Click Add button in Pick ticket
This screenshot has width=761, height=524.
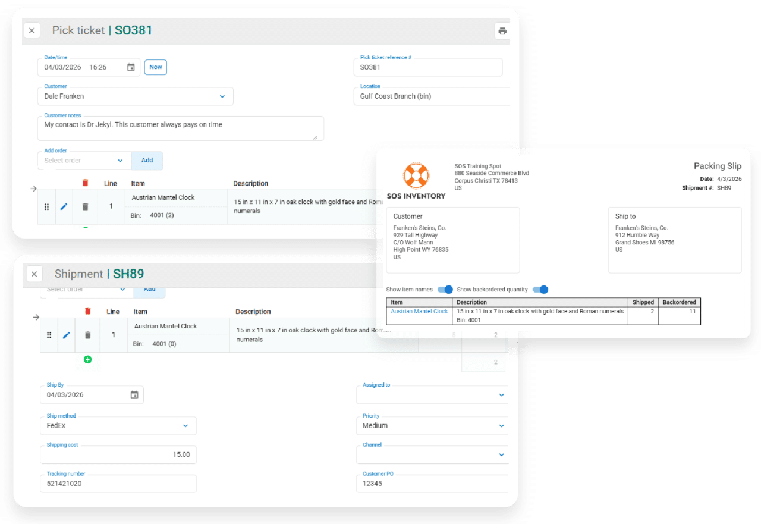tap(147, 161)
